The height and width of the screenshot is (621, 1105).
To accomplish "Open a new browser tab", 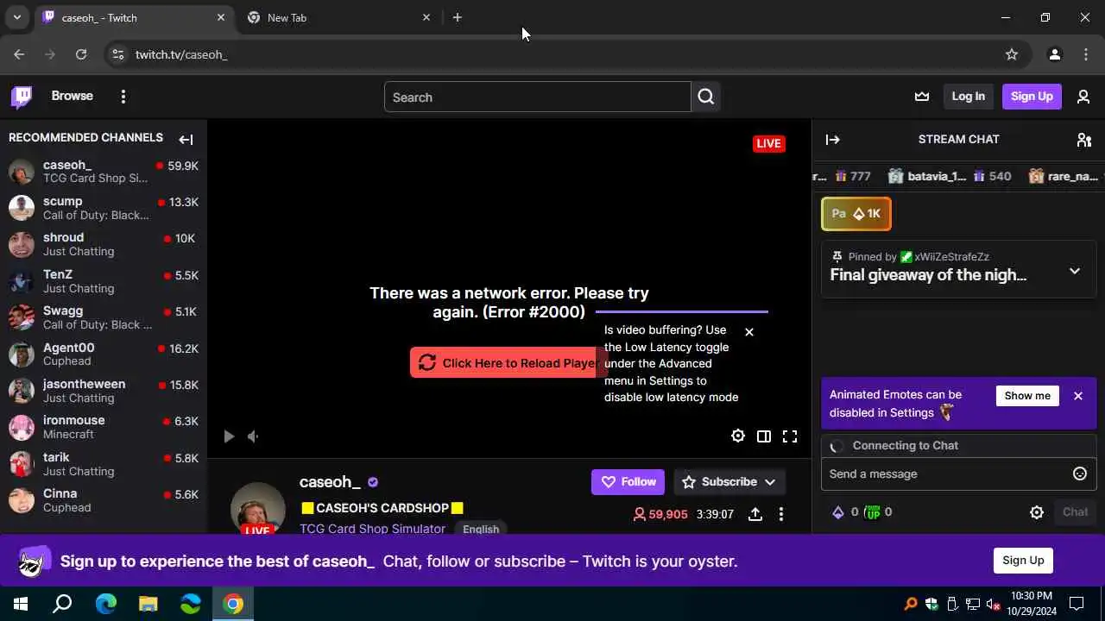I will [458, 17].
